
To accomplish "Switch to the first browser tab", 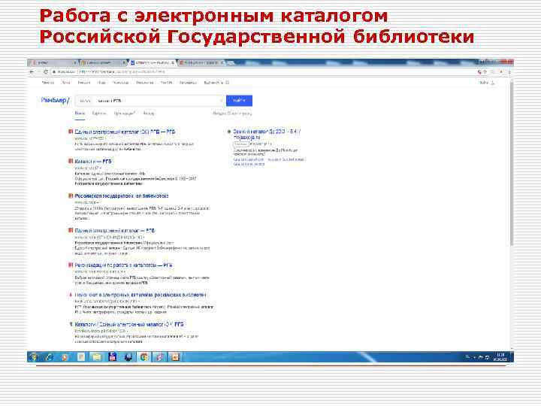I will 53,62.
